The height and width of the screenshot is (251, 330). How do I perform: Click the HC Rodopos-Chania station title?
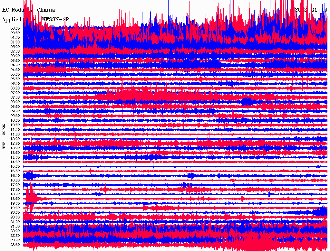[28, 10]
